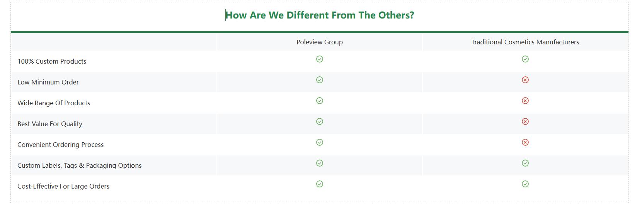Click Poleview Group check for Custom Labels row
This screenshot has width=637, height=219.
(320, 163)
